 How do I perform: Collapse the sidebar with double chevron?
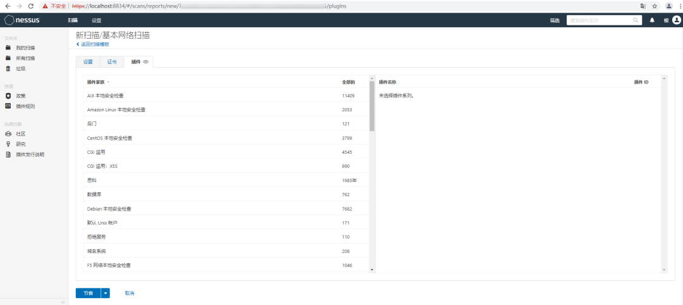(x=63, y=302)
